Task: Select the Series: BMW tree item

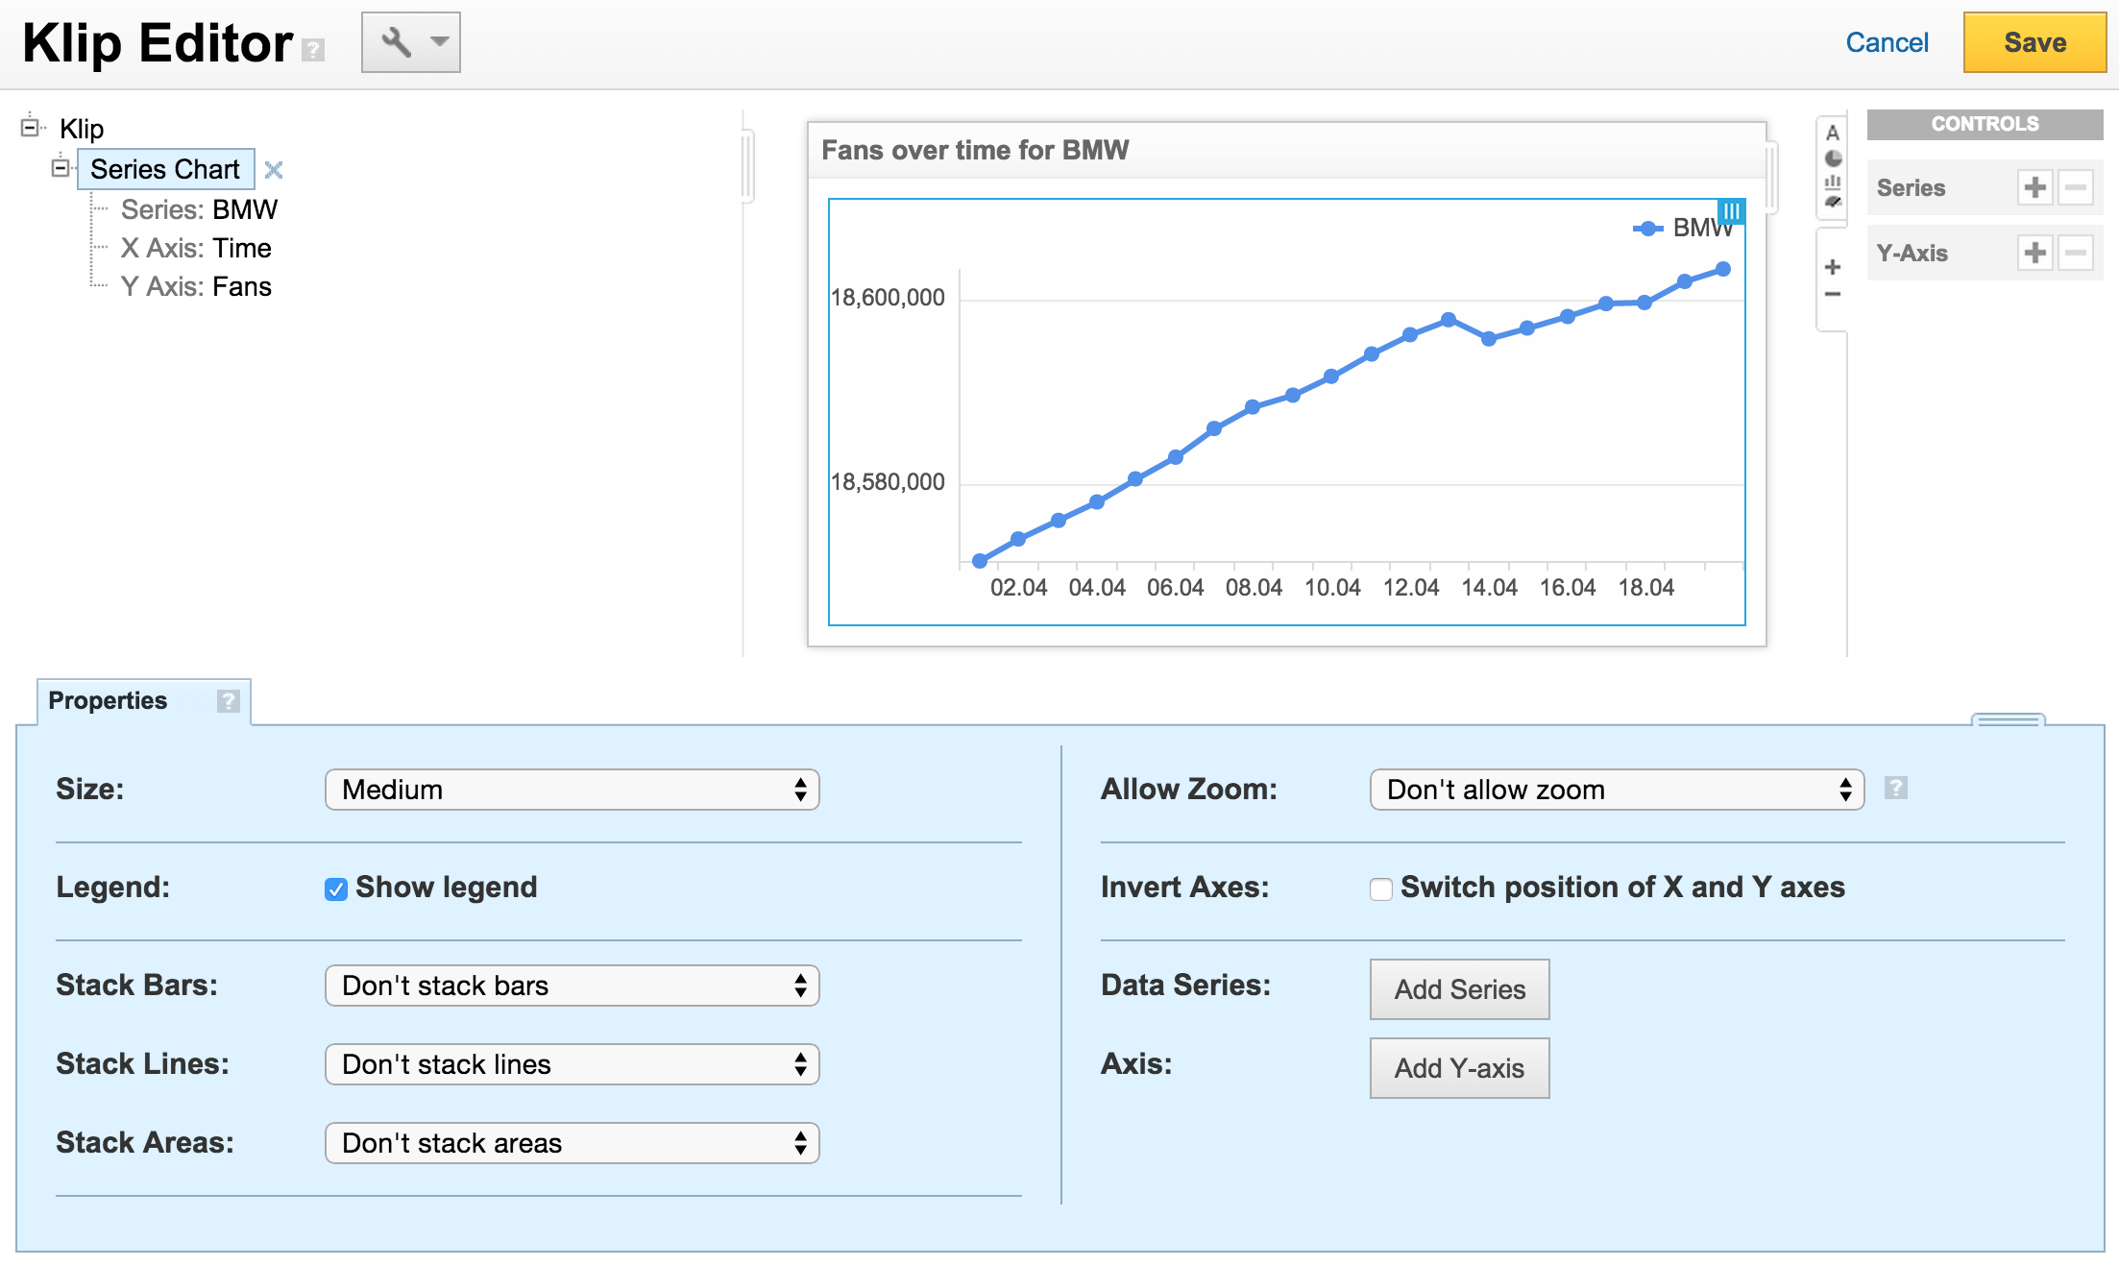Action: [199, 209]
